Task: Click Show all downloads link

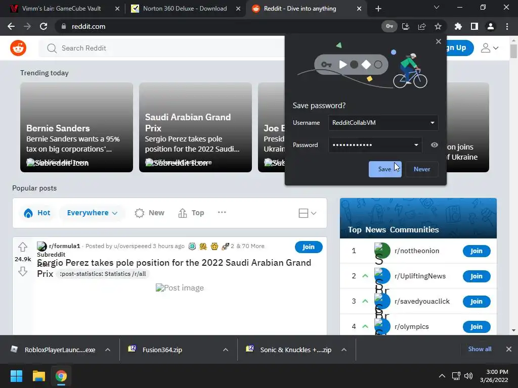Action: (480, 349)
